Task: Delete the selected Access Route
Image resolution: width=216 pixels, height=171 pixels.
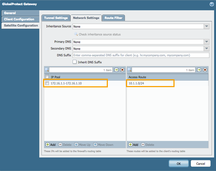Action: pos(147,144)
